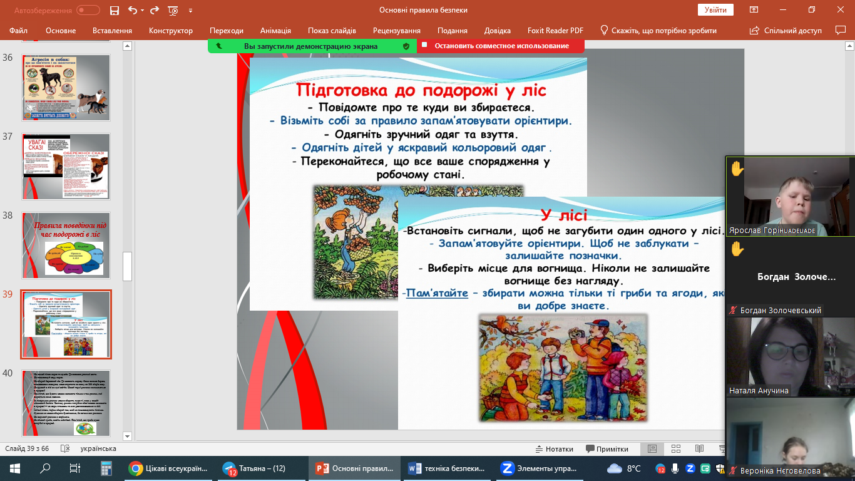The image size is (855, 481).
Task: Click the green shield icon in sharing bar
Action: 406,46
